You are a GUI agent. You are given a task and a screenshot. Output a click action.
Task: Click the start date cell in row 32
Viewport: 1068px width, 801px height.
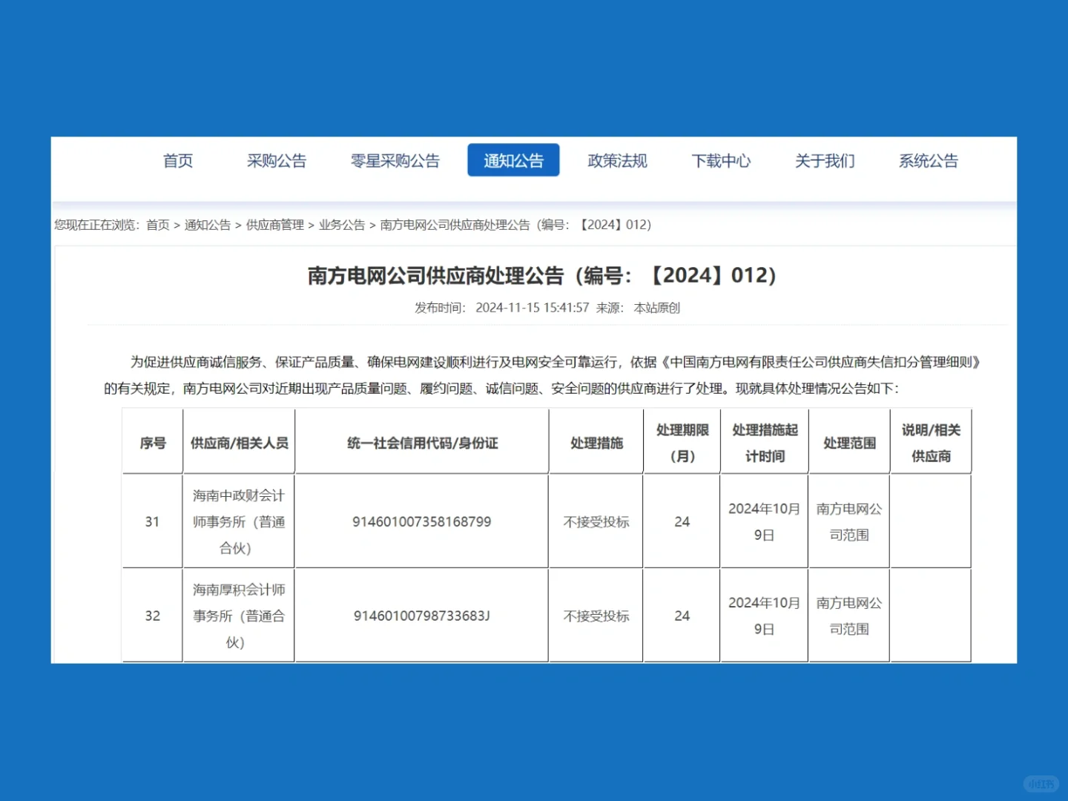click(764, 616)
